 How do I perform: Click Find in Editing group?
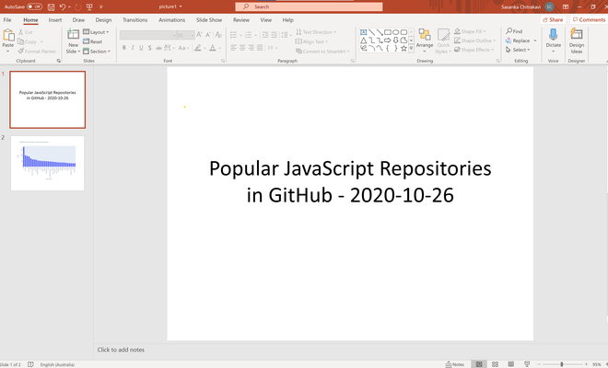[514, 31]
